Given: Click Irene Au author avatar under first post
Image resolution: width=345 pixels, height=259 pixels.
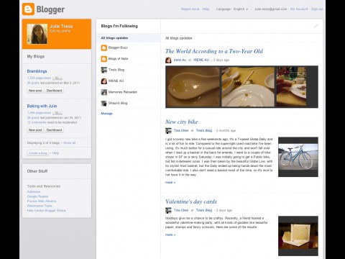Looking at the screenshot, I should pyautogui.click(x=168, y=60).
